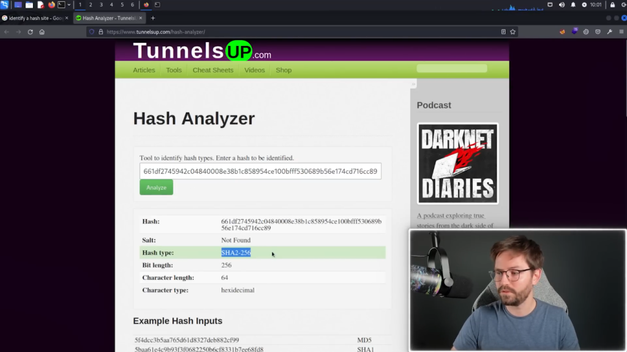Open the Tools navigation item
The height and width of the screenshot is (352, 627).
173,70
